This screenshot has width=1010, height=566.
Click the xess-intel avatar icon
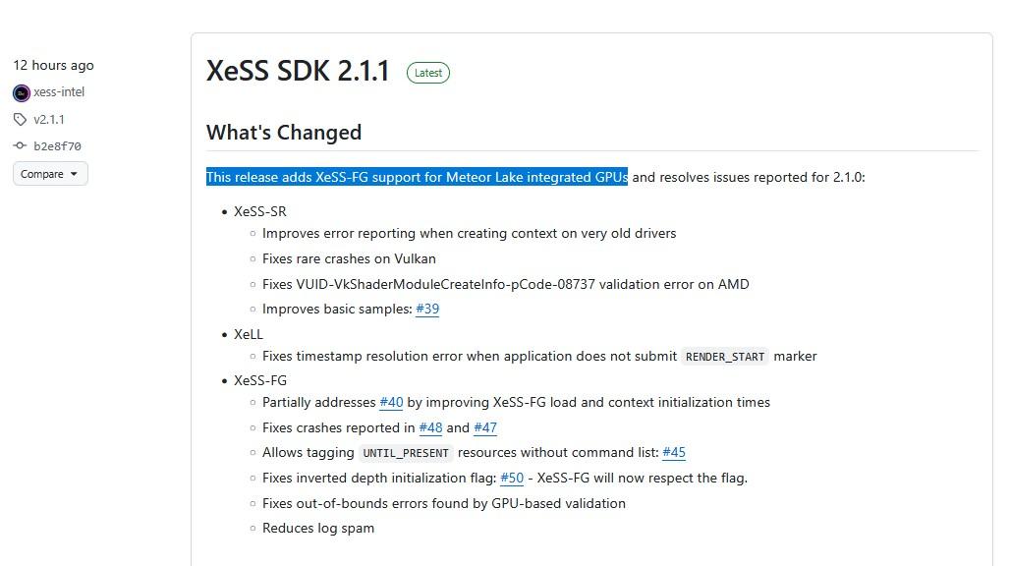(x=21, y=92)
